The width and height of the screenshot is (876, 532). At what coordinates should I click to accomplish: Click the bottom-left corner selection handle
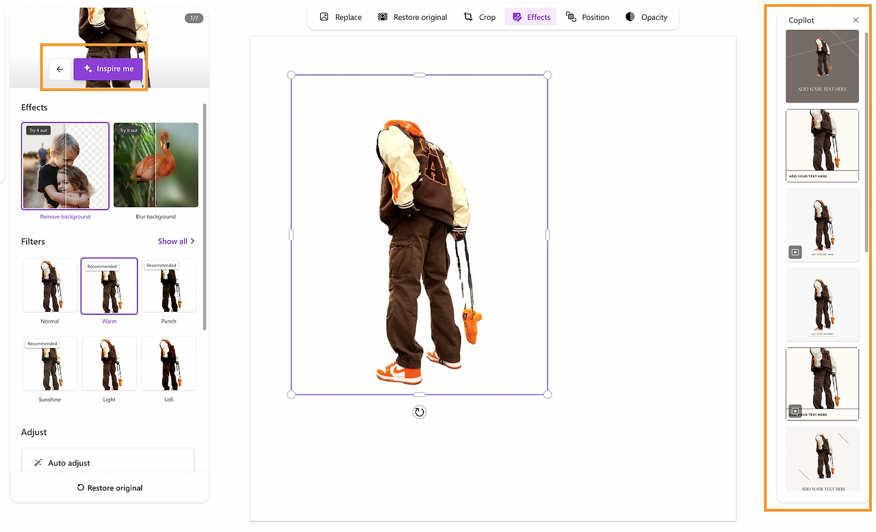point(291,395)
